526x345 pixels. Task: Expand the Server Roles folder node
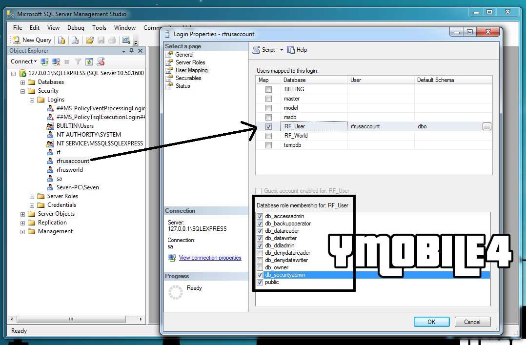(x=32, y=197)
